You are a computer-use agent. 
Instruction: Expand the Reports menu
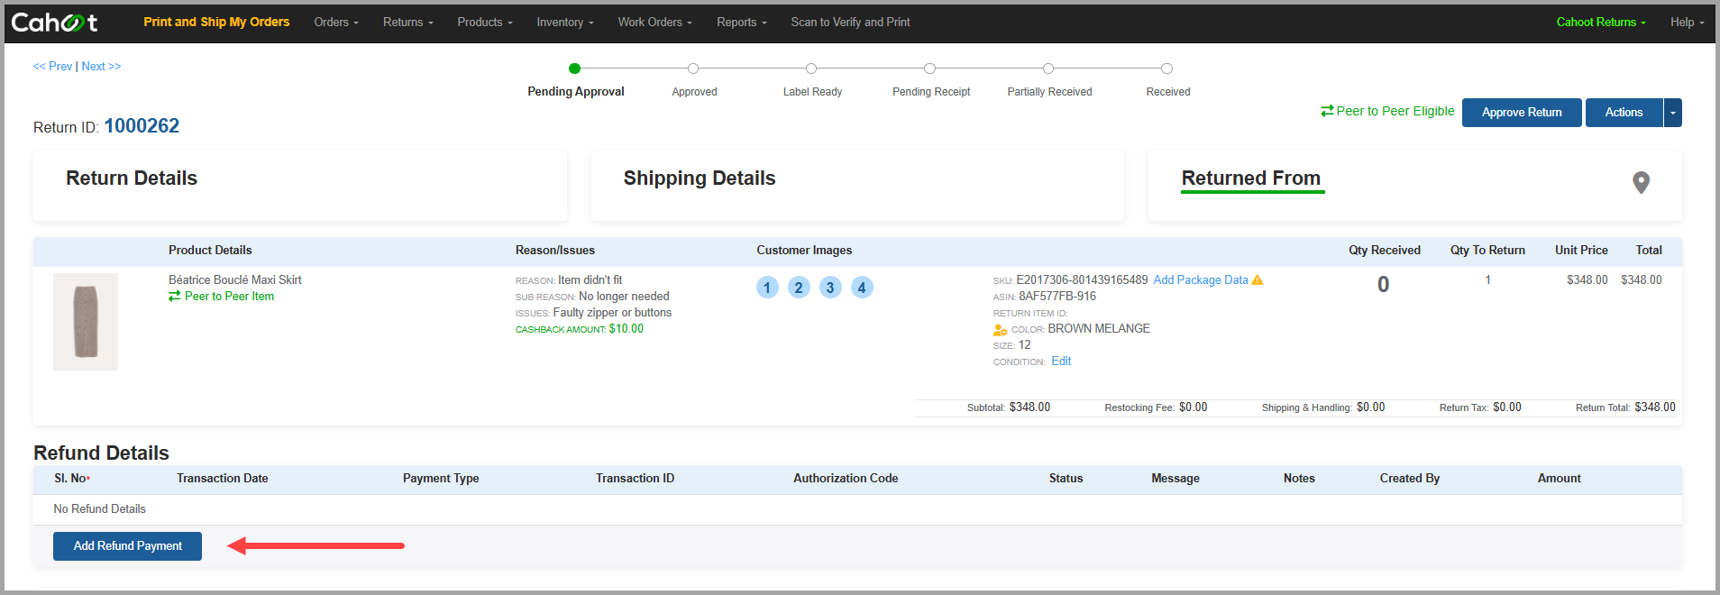[741, 22]
